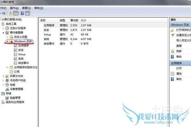
Task: Click the Custom Views folder icon
Action: point(11,37)
